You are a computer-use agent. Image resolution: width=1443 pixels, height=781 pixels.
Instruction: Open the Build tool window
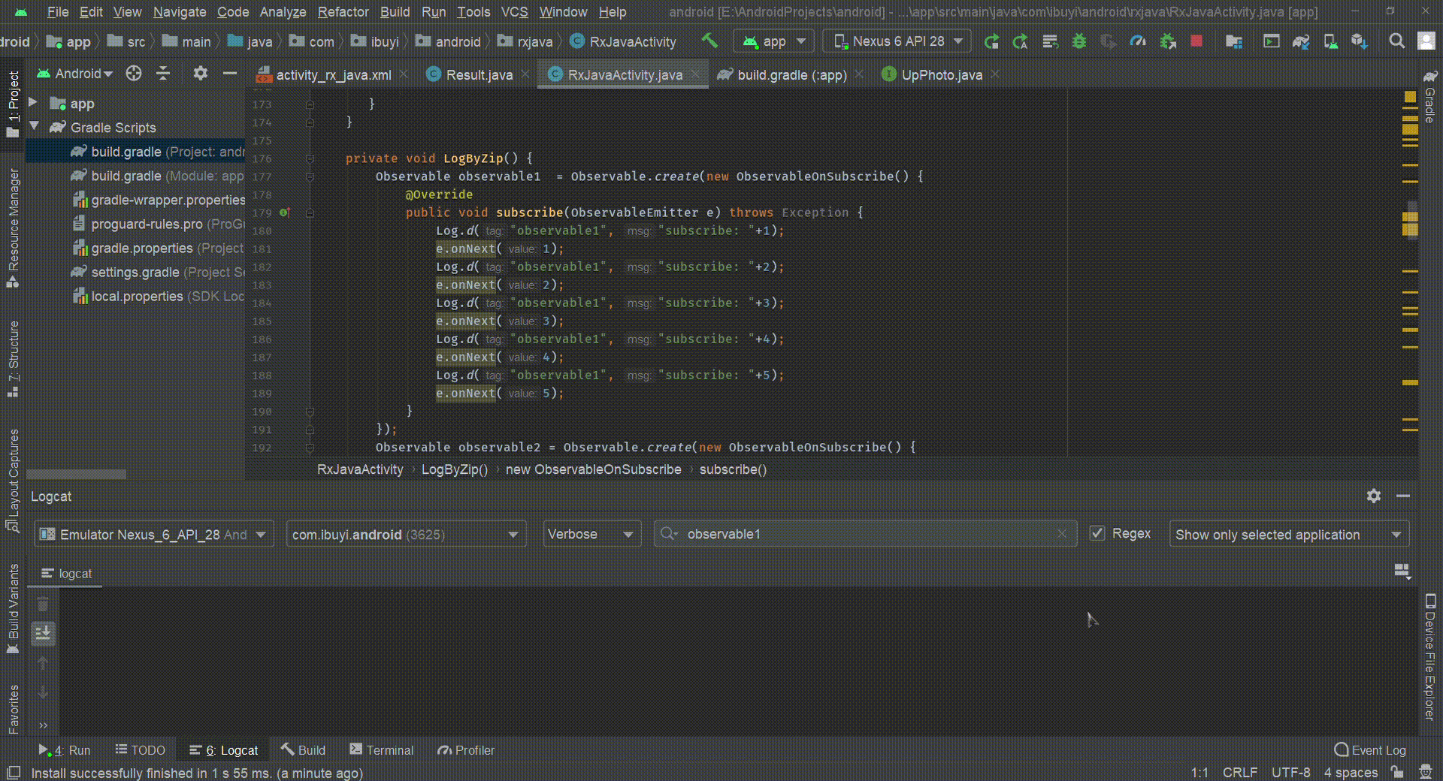(x=303, y=749)
